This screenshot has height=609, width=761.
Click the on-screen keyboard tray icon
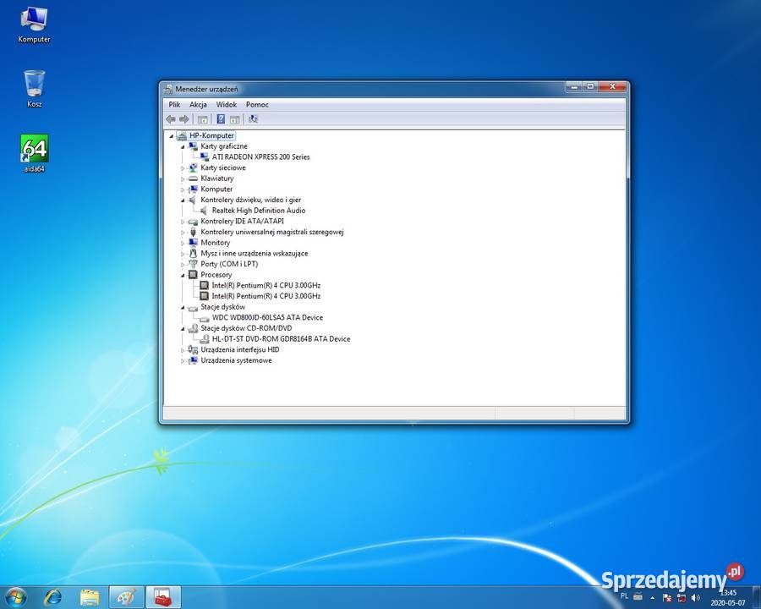(x=638, y=596)
